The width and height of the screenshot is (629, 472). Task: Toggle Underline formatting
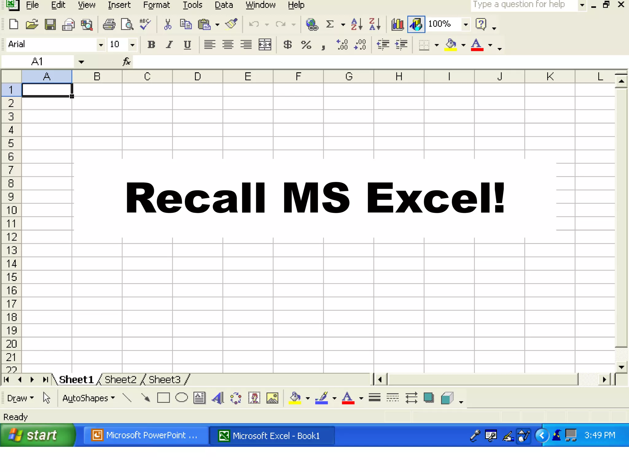[x=187, y=45]
